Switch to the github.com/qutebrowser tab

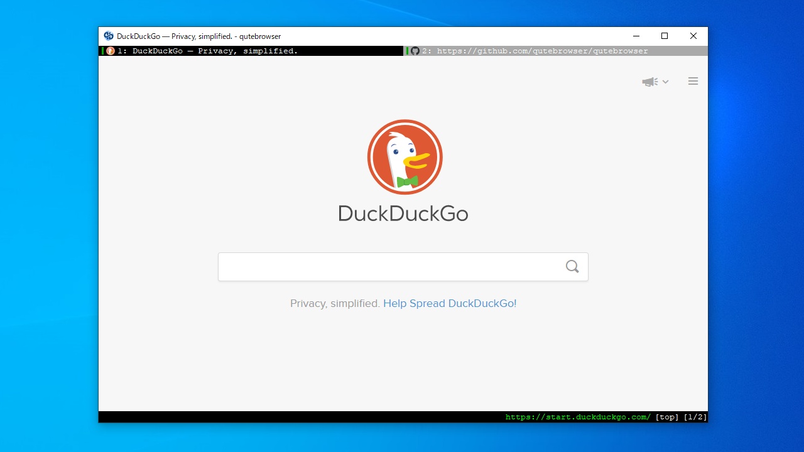click(x=556, y=51)
